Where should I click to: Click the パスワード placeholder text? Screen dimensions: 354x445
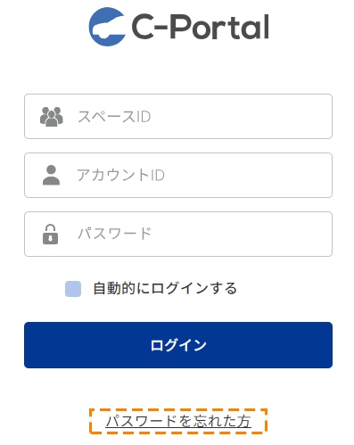[x=115, y=234]
